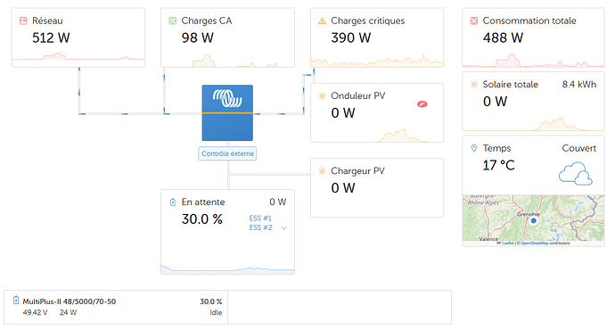Click the battery icon beside En attente
Image resolution: width=615 pixels, height=330 pixels.
(173, 202)
